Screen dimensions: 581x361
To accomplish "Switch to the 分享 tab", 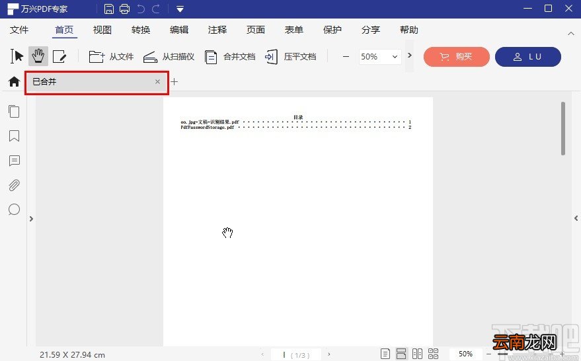I will click(x=371, y=30).
